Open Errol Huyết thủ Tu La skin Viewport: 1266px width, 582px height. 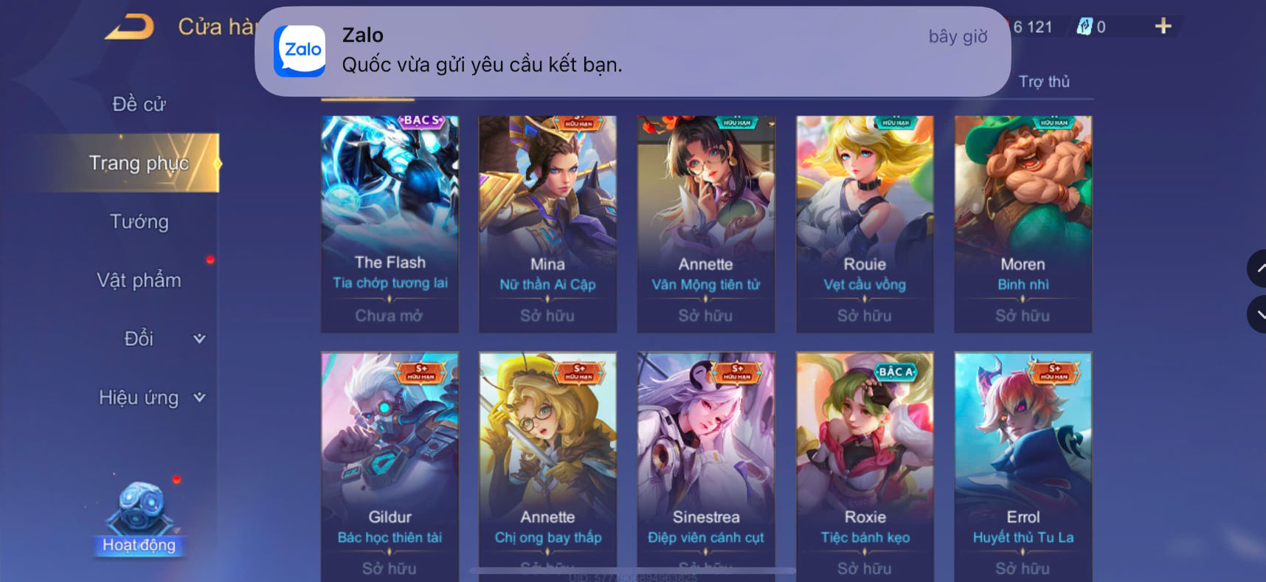[1023, 466]
